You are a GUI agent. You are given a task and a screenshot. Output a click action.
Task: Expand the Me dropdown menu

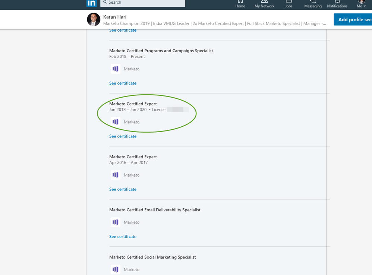[361, 4]
